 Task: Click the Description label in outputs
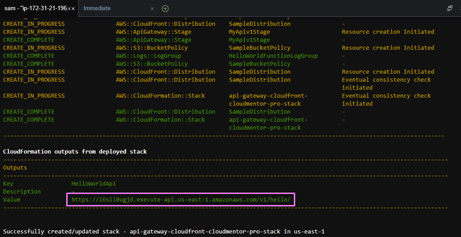pos(22,192)
